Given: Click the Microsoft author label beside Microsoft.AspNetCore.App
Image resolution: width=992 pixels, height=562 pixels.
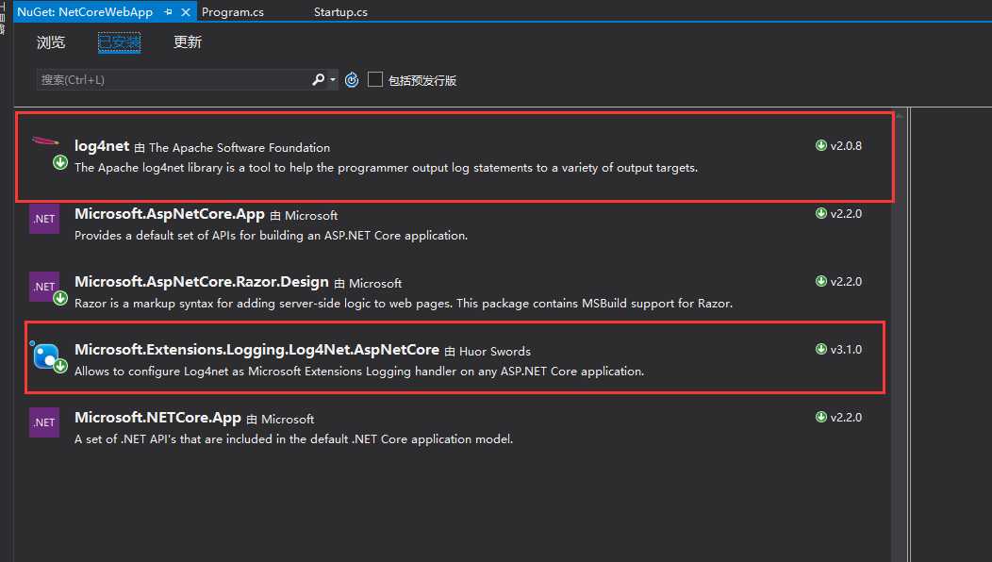Looking at the screenshot, I should (311, 216).
